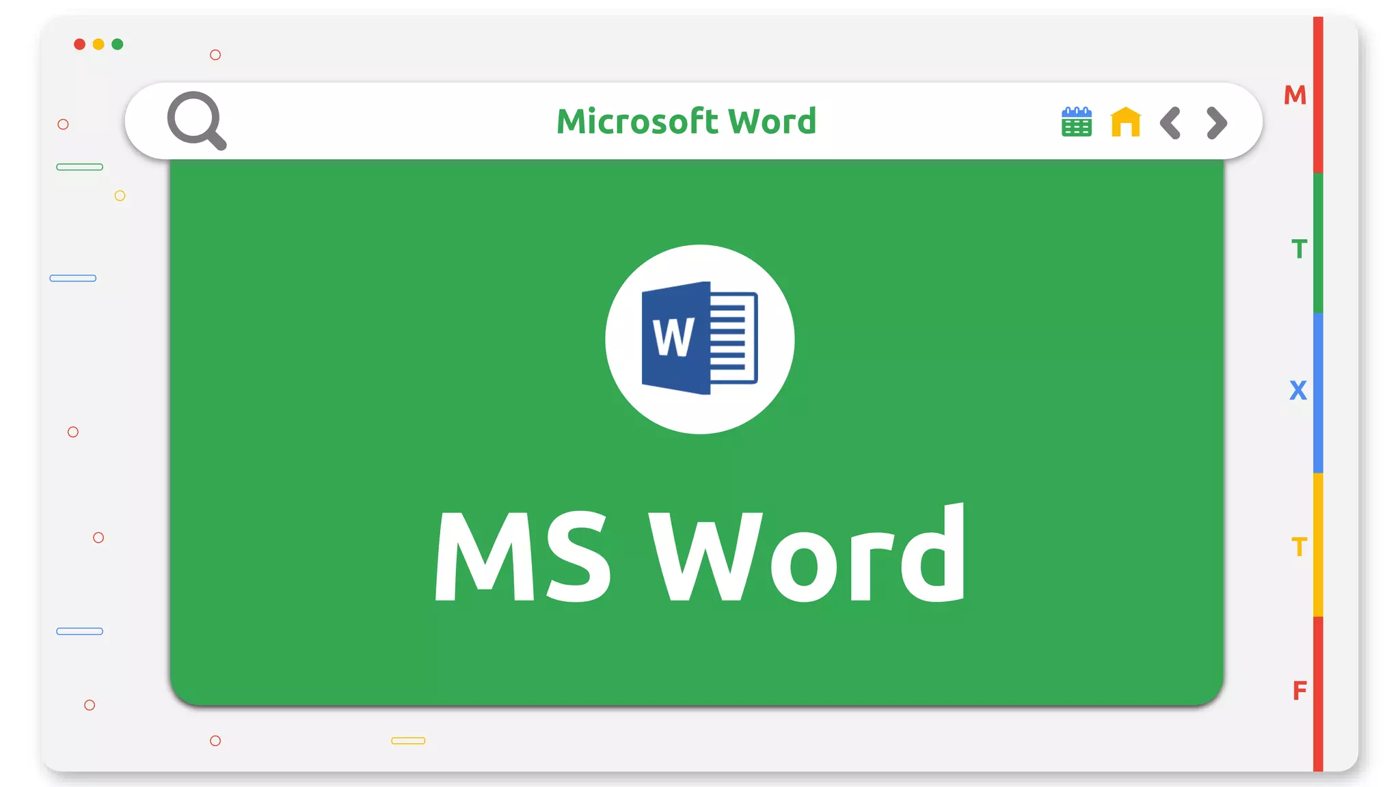Viewport: 1400px width, 787px height.
Task: Click the large MS Word heading
Action: click(x=700, y=553)
